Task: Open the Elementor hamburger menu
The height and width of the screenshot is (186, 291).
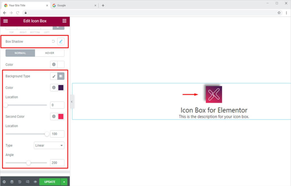Action: pos(5,21)
